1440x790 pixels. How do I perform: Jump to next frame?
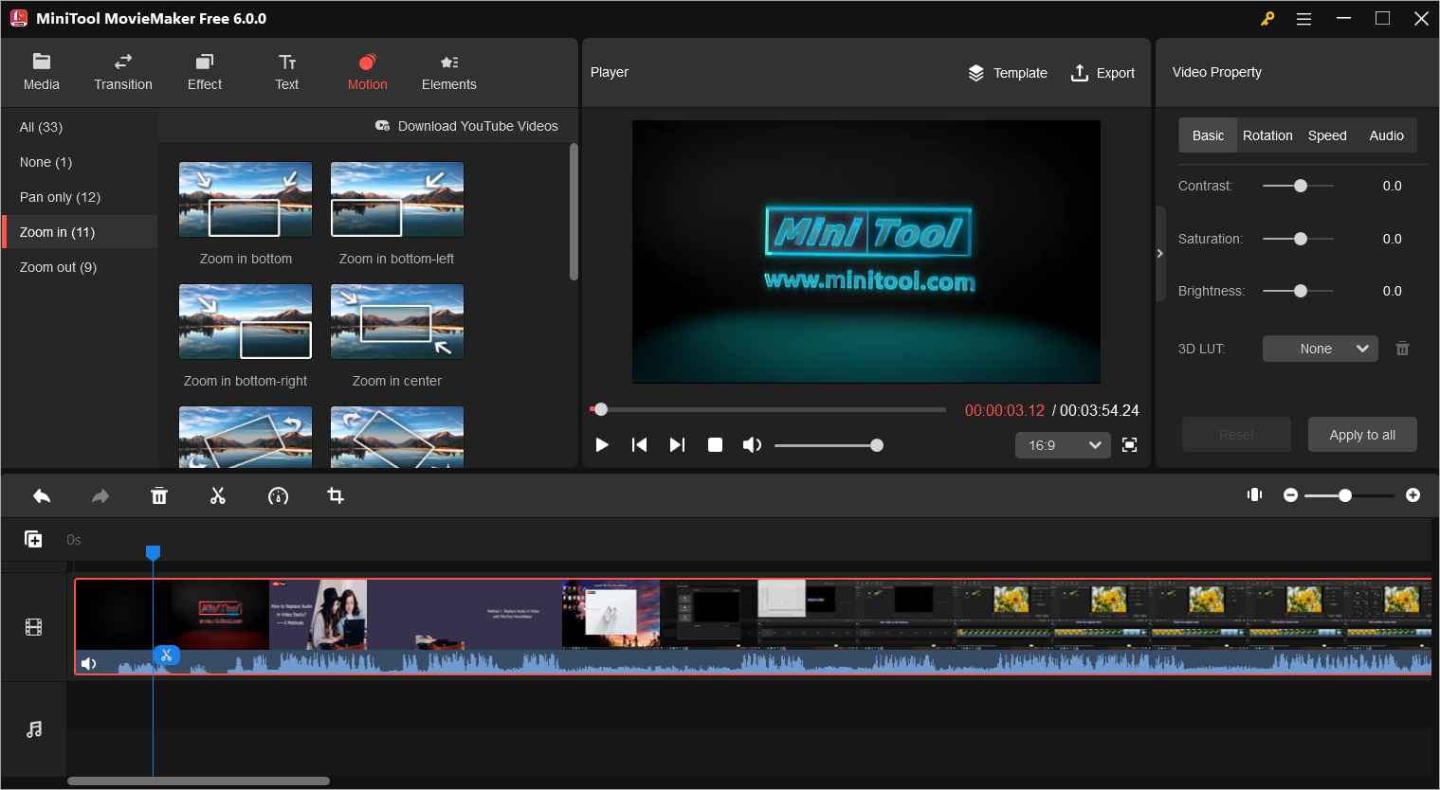pyautogui.click(x=677, y=445)
